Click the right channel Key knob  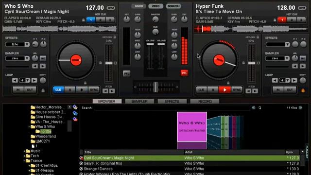point(184,19)
